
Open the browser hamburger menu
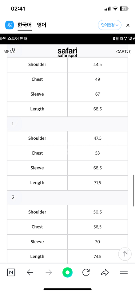pyautogui.click(x=124, y=272)
